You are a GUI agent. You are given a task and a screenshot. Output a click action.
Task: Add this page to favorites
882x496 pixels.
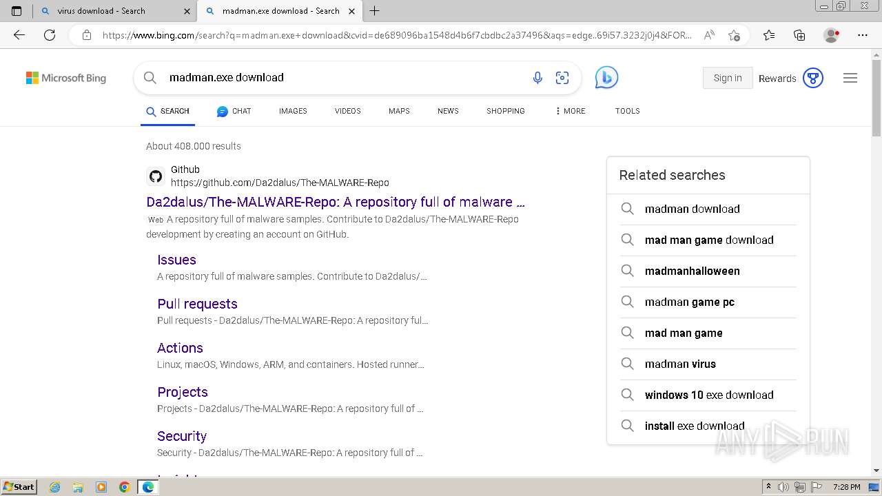(735, 35)
